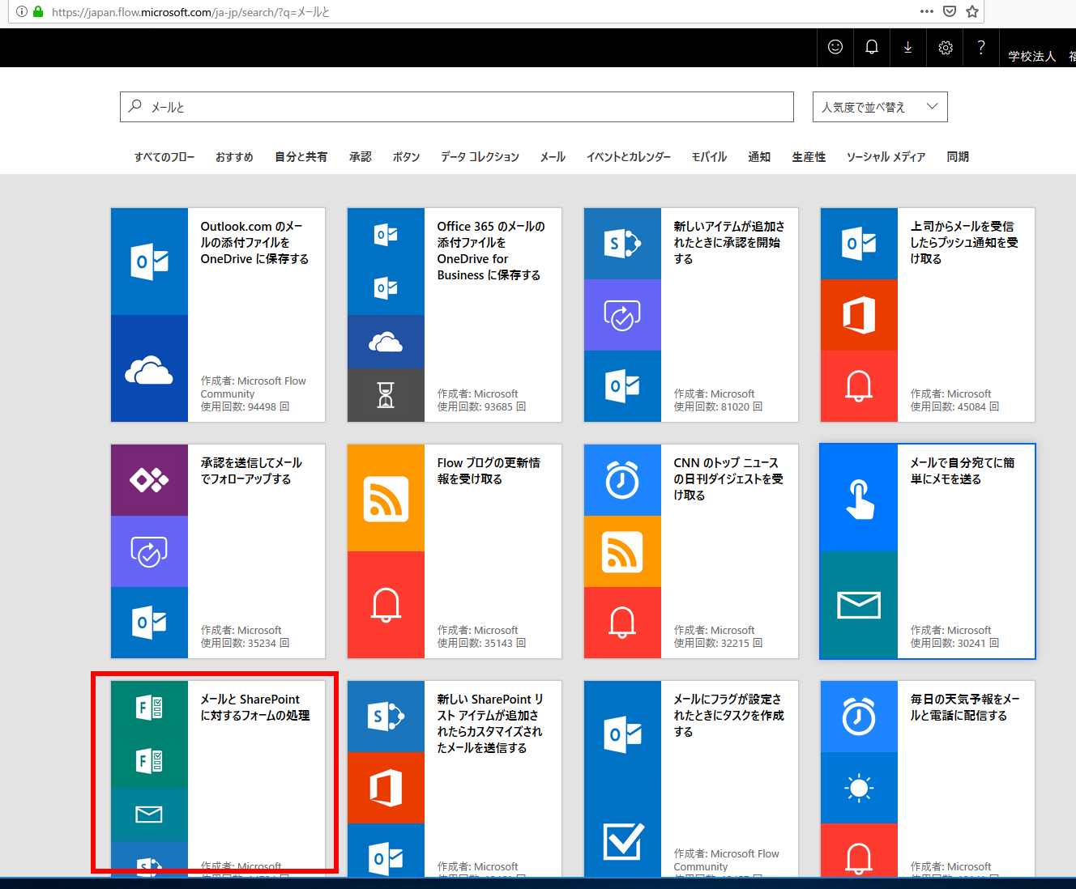Image resolution: width=1076 pixels, height=889 pixels.
Task: Select the 自分と共有 tab
Action: pos(301,157)
